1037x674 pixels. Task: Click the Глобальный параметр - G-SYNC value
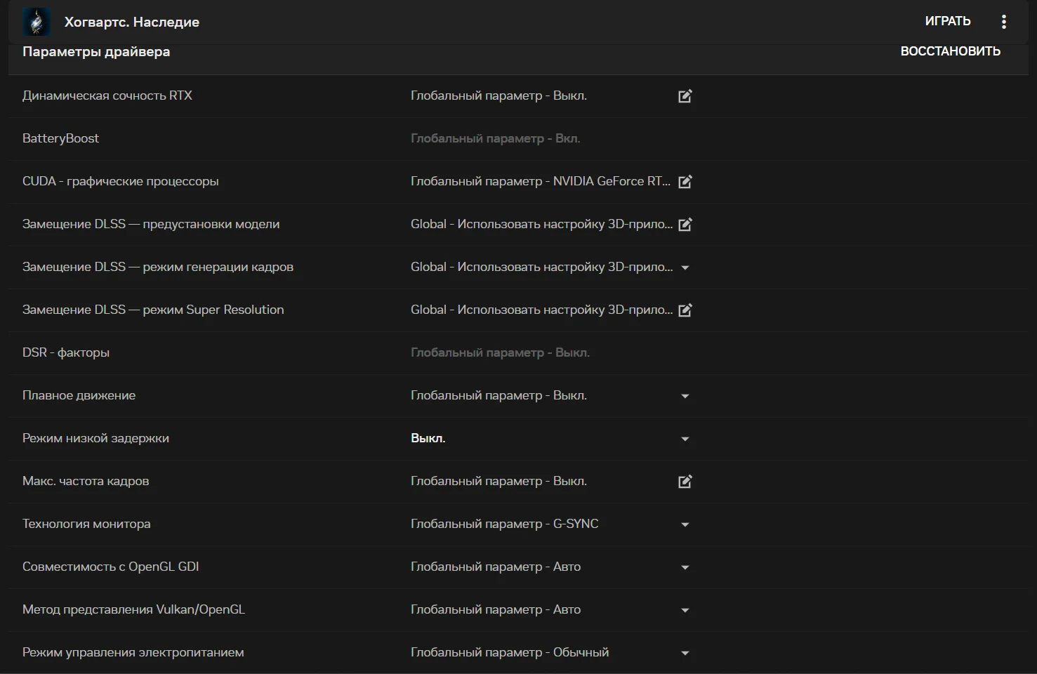pos(504,524)
